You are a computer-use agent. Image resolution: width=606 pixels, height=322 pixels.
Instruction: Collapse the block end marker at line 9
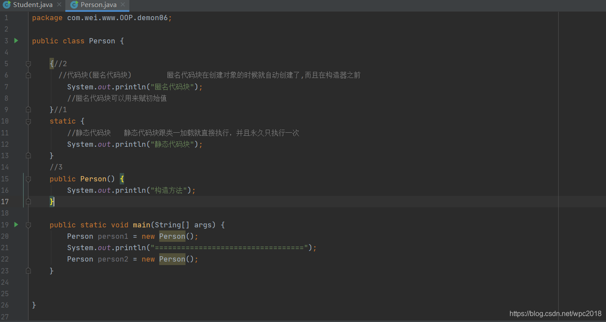(x=29, y=110)
